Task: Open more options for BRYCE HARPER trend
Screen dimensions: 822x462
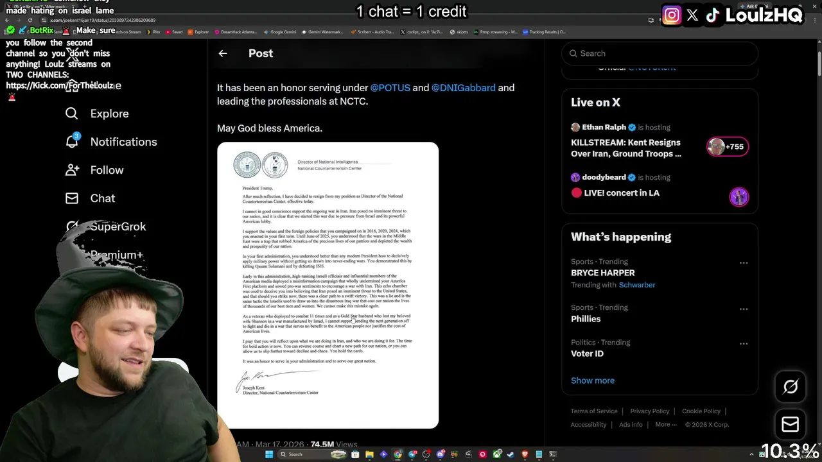Action: (743, 263)
